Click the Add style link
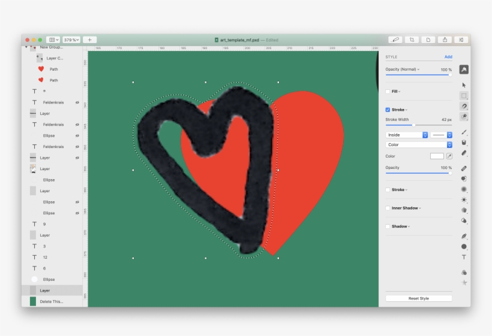The width and height of the screenshot is (492, 336). [448, 57]
